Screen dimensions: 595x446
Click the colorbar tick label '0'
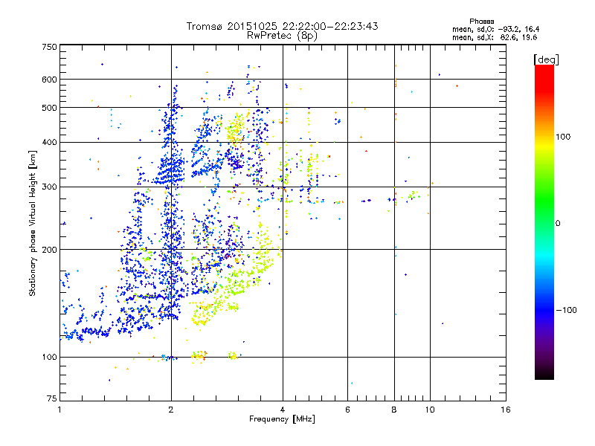click(558, 224)
